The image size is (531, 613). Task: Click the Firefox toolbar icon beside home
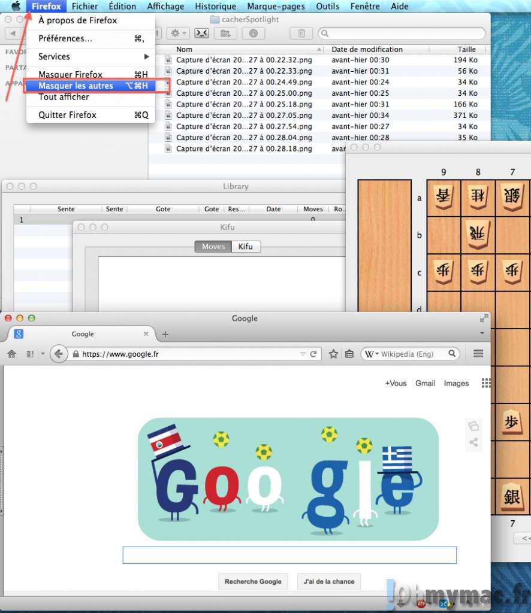tap(30, 354)
